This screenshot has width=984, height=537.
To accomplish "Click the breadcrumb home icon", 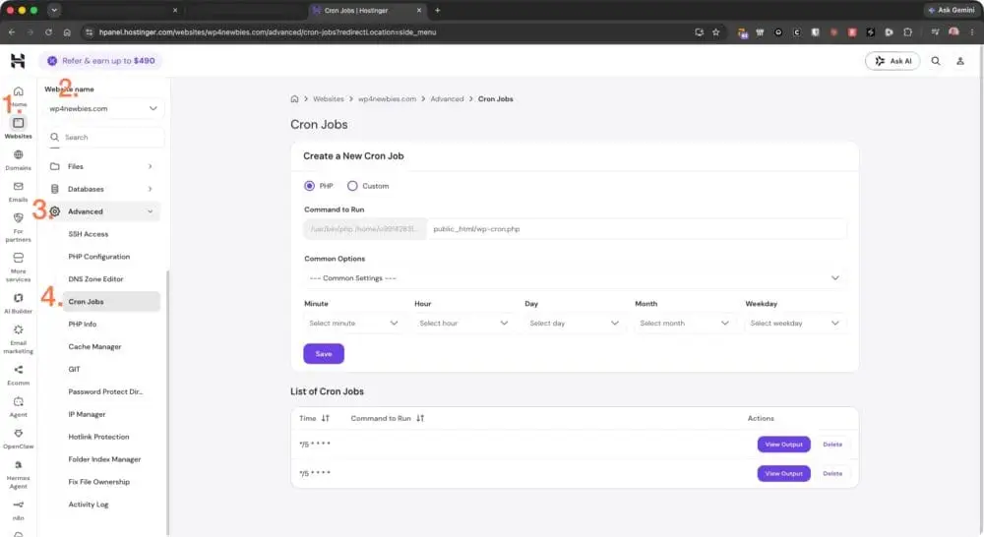I will (294, 98).
